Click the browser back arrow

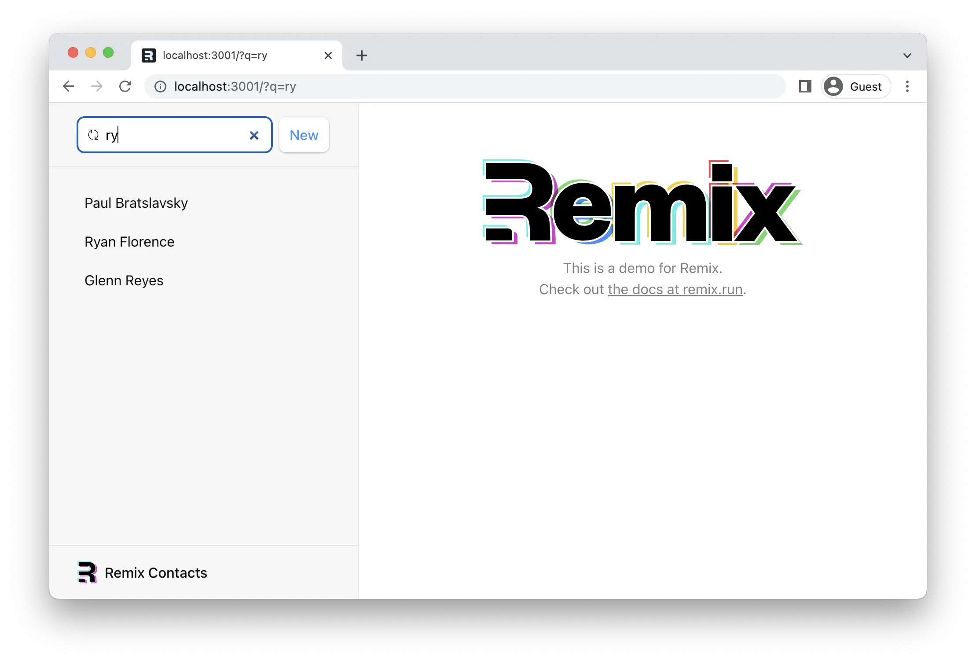(x=69, y=86)
